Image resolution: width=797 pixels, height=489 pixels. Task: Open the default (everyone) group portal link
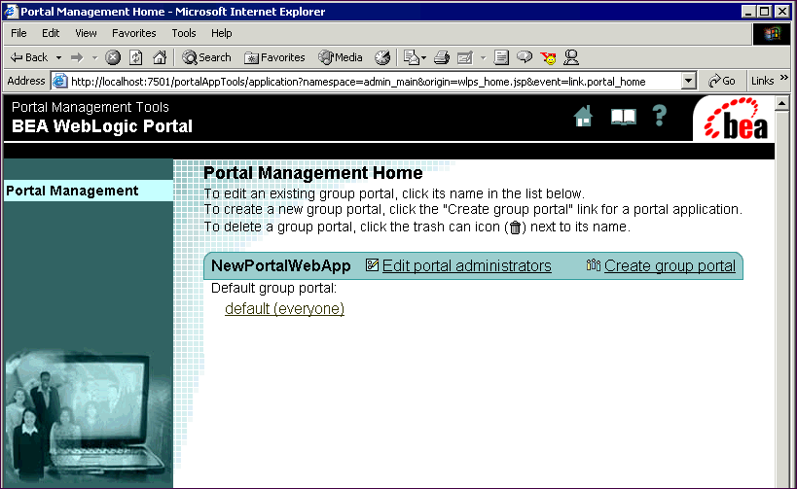tap(284, 309)
